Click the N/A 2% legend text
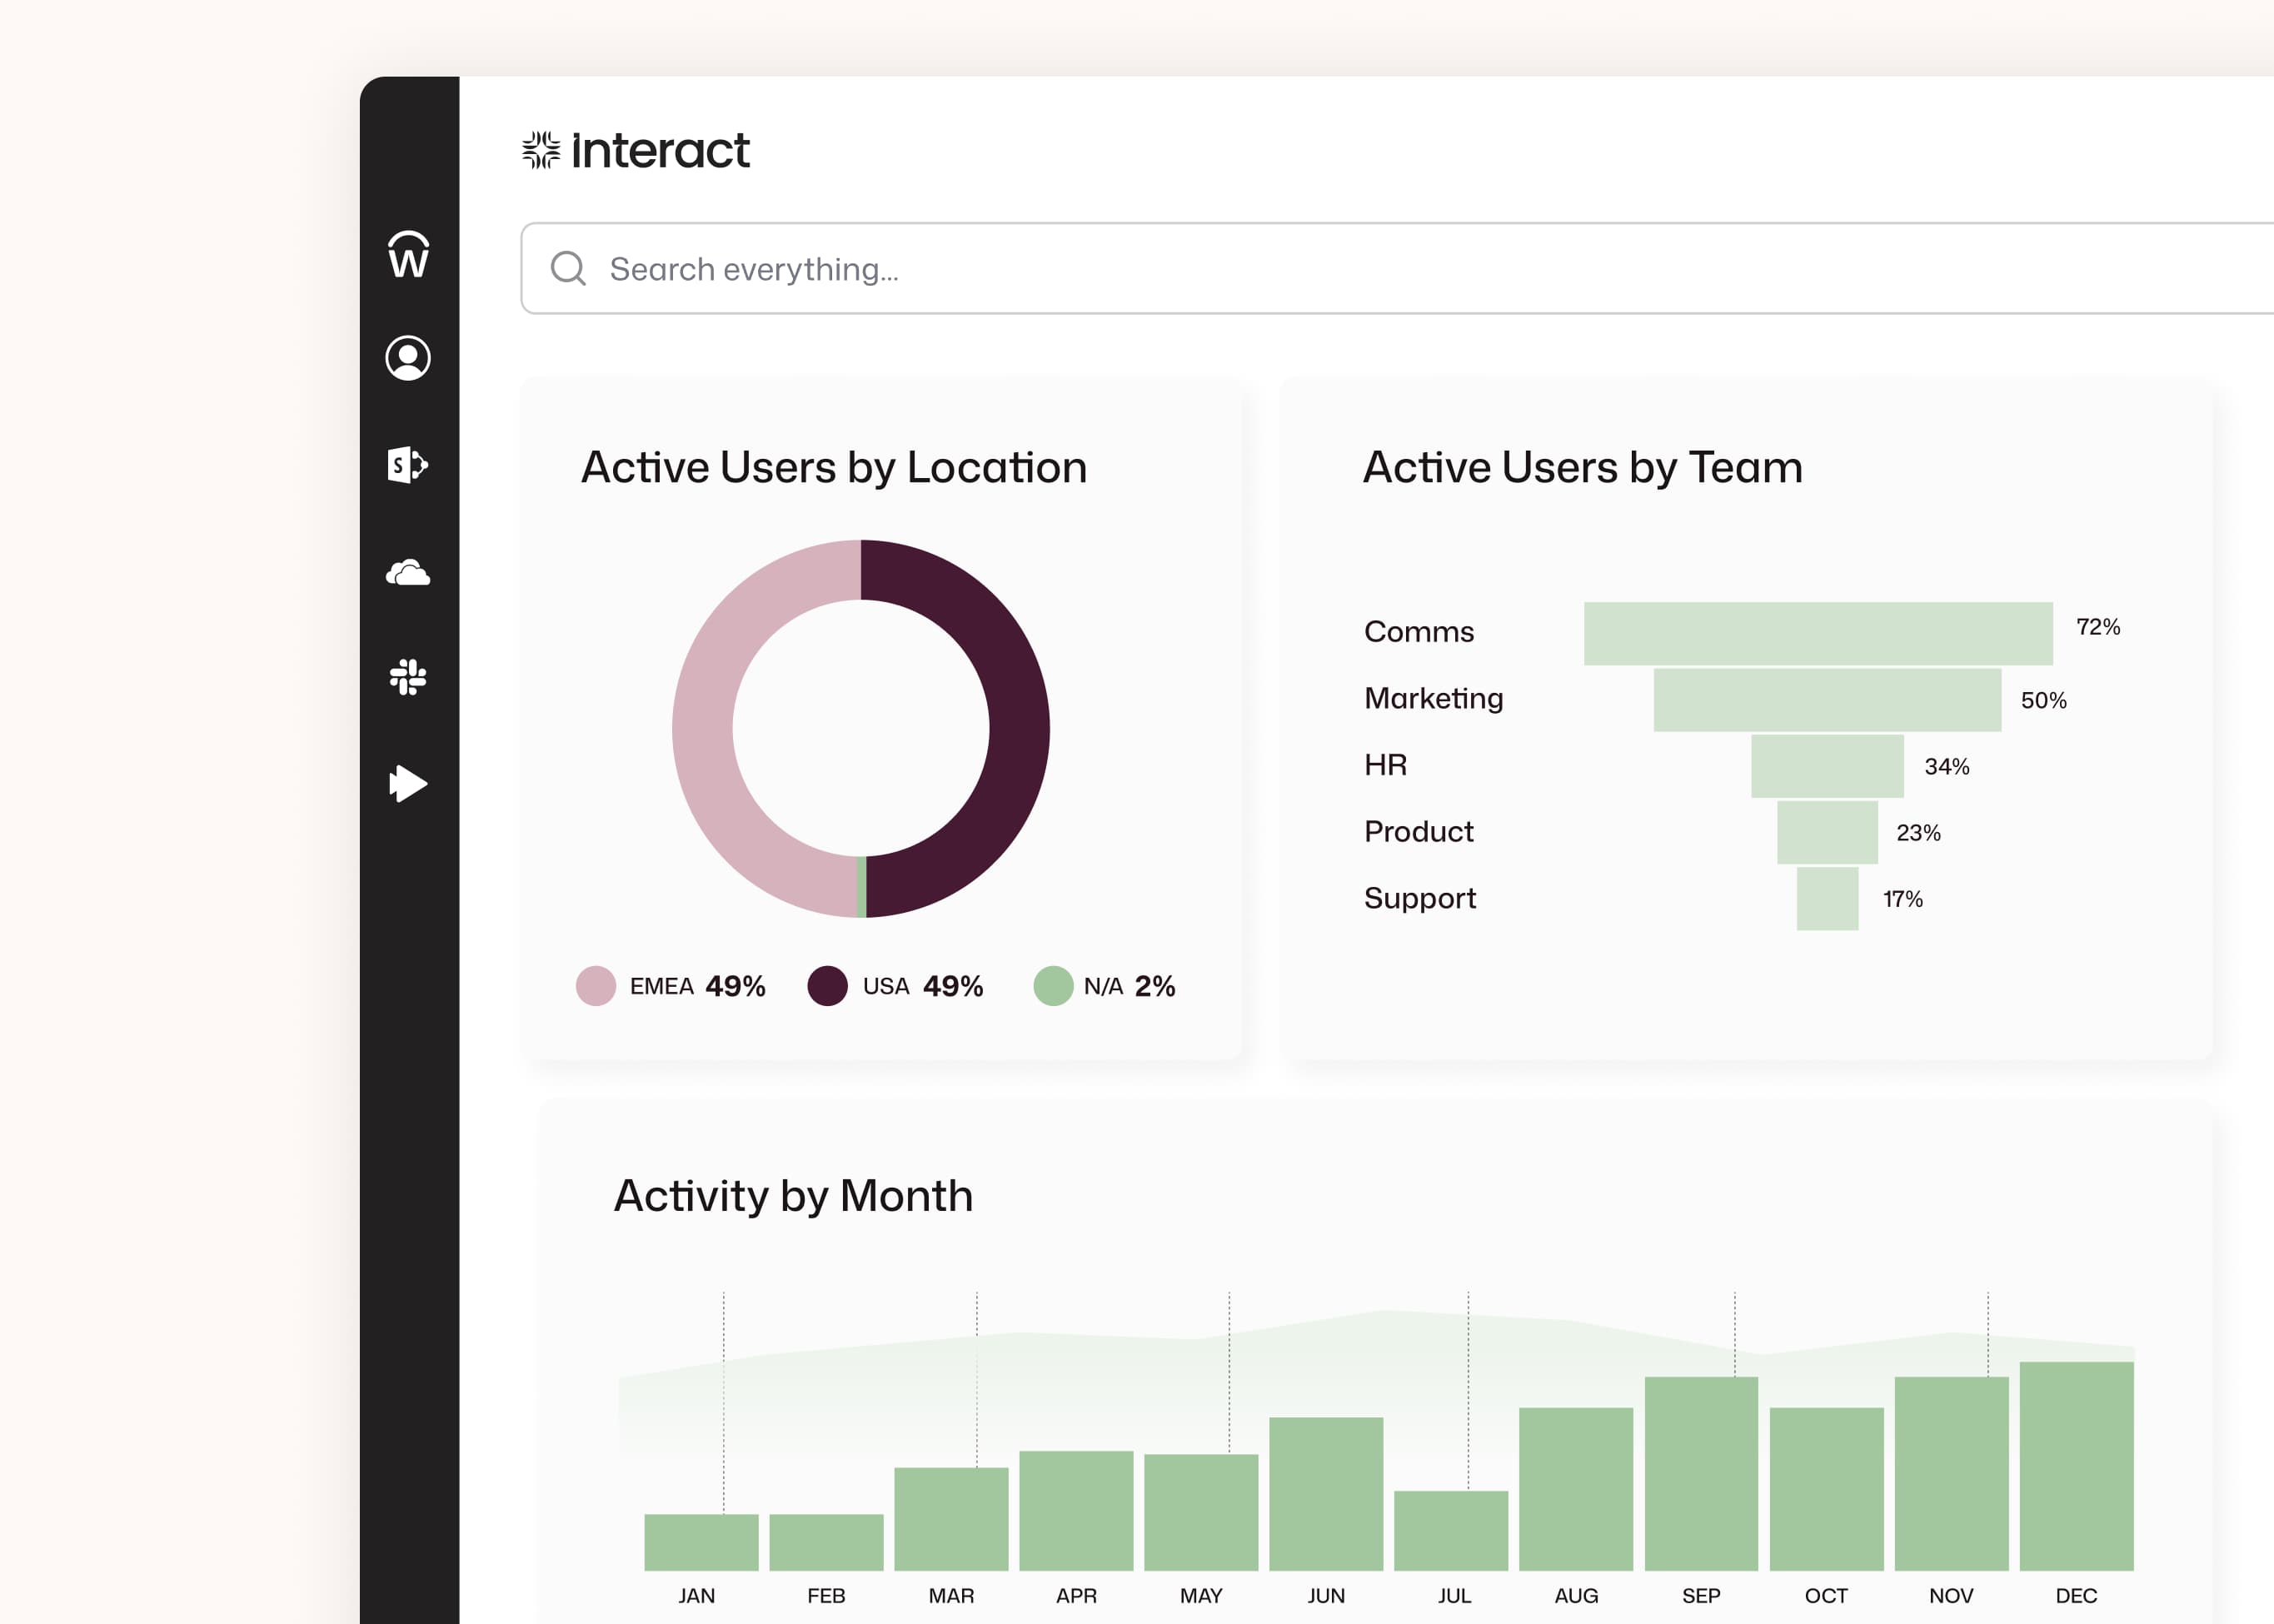 tap(1130, 987)
